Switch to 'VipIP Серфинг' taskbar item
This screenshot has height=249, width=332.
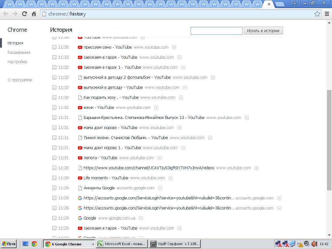click(x=175, y=244)
